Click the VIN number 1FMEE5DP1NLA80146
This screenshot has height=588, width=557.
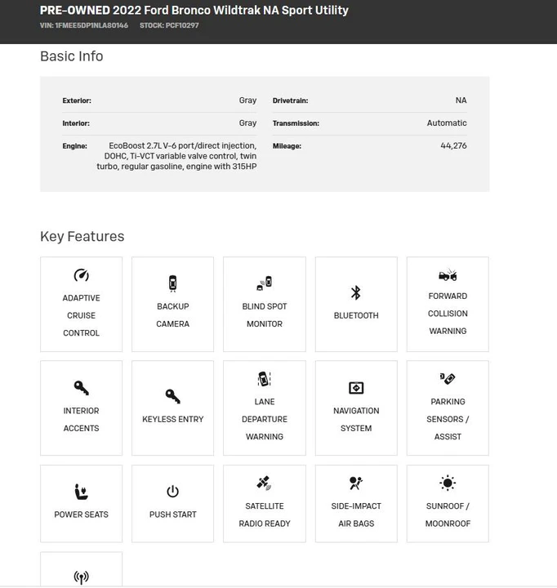tap(91, 25)
